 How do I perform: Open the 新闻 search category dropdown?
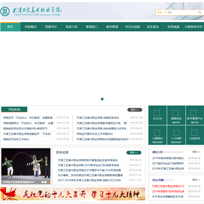click(x=161, y=12)
